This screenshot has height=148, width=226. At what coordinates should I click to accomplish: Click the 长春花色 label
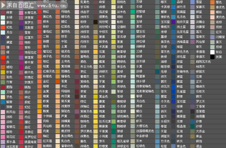point(30,13)
